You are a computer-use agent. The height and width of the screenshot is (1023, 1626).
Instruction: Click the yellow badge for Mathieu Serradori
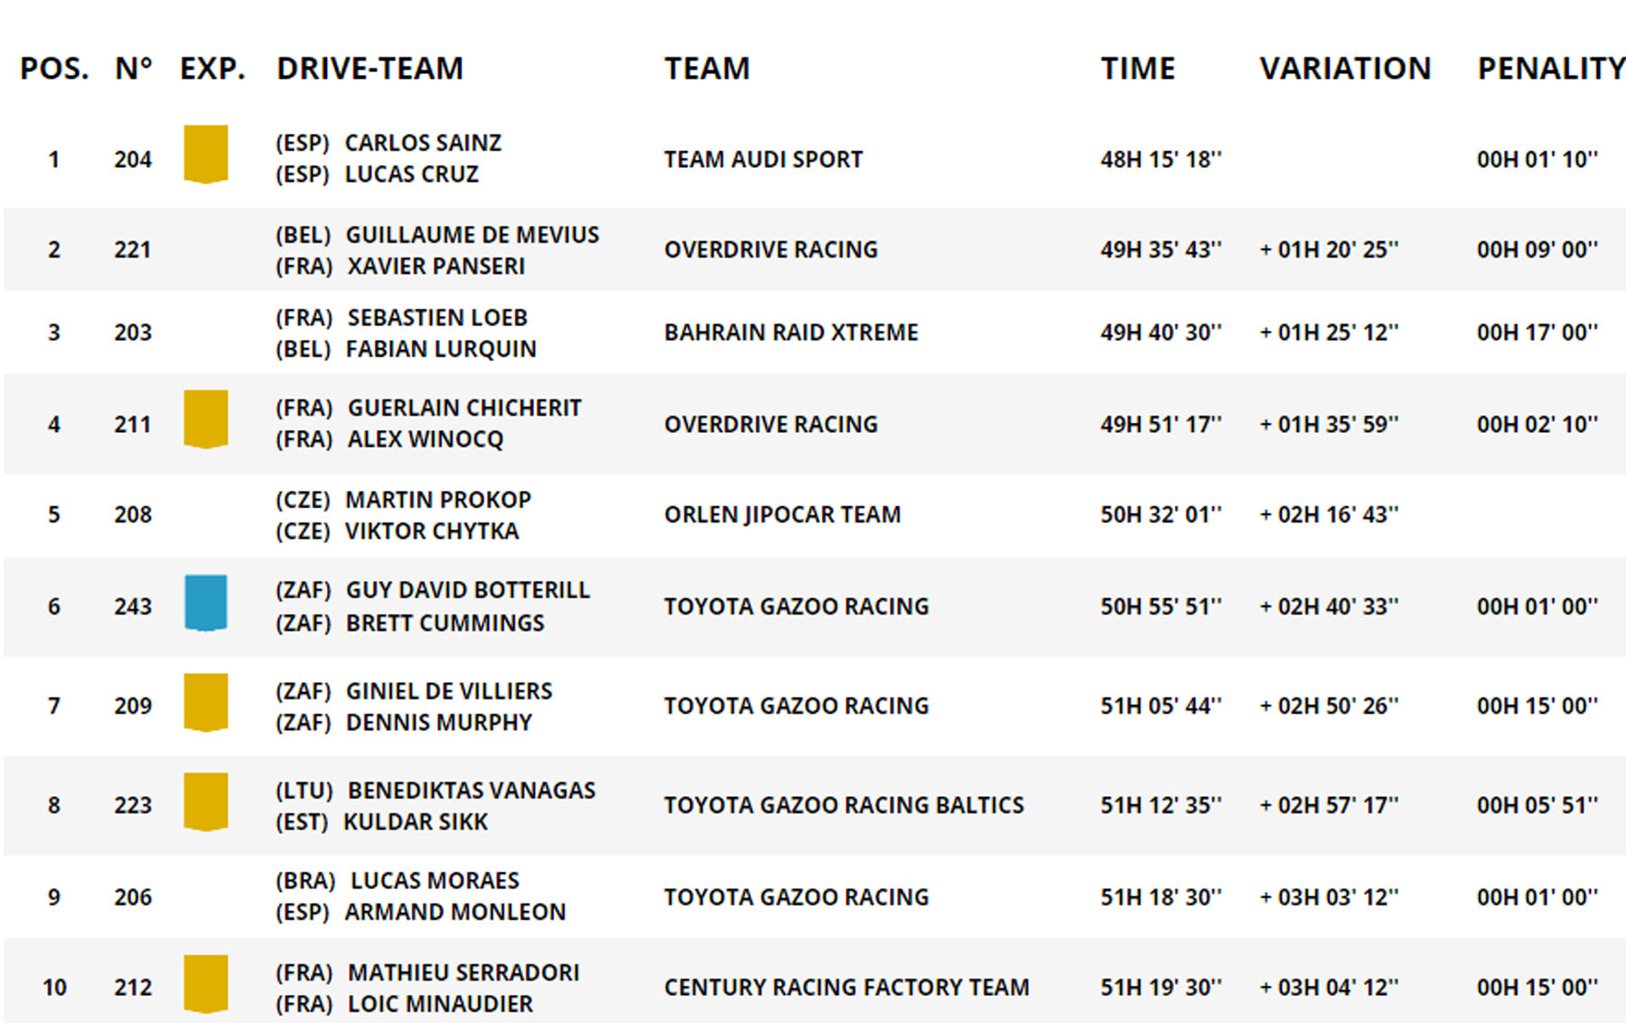pos(205,983)
